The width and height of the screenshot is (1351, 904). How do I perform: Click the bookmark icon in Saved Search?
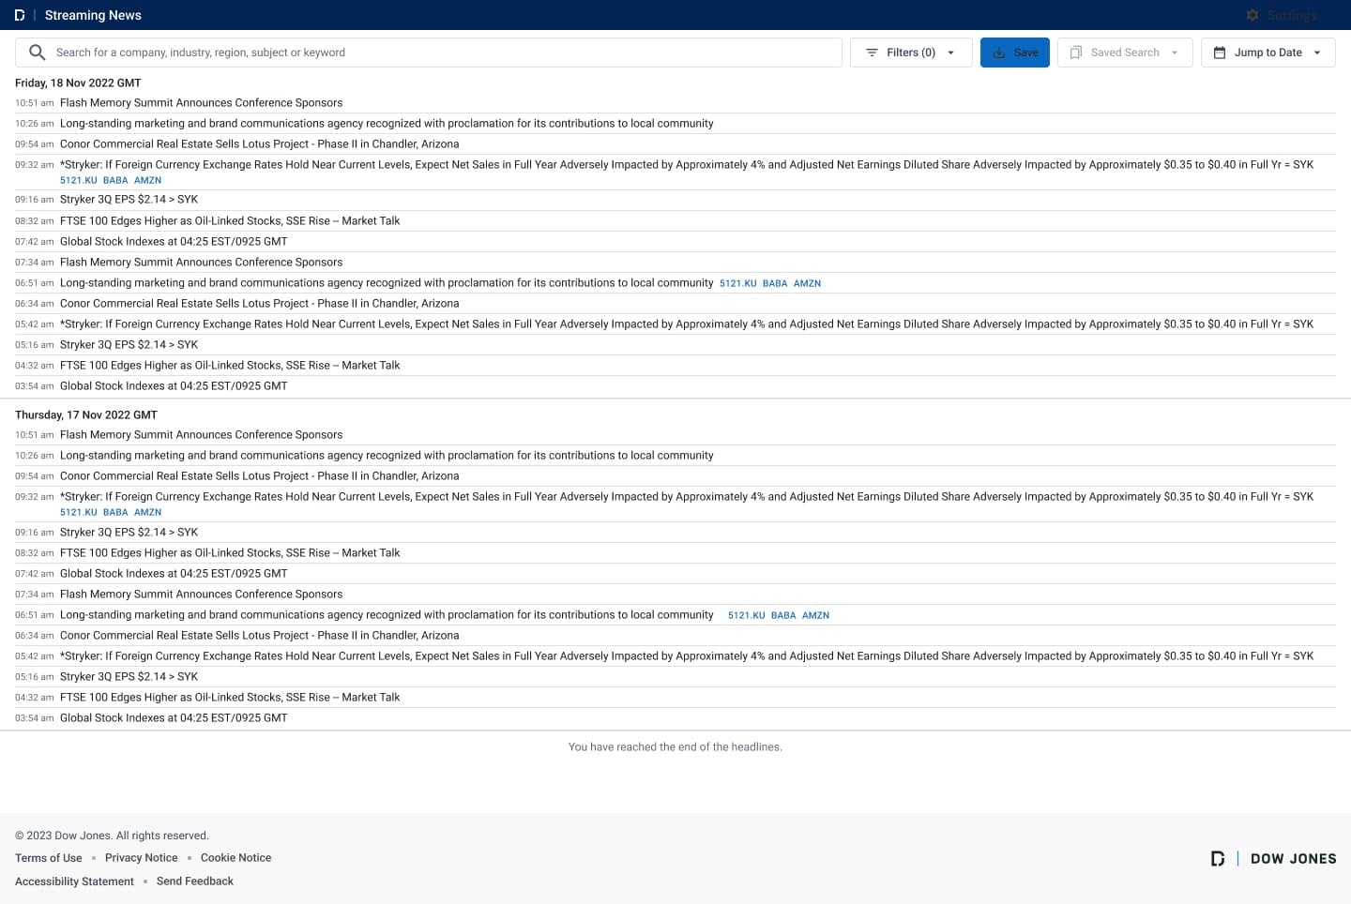1076,53
